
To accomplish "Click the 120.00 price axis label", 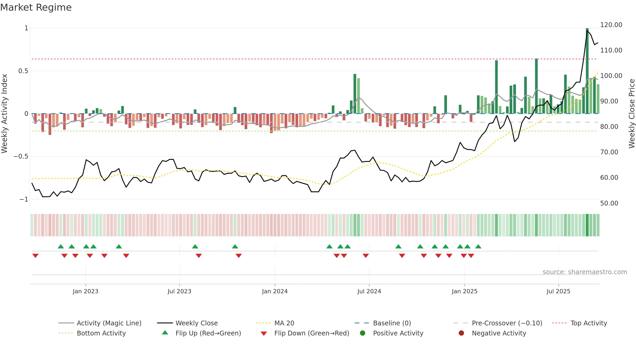I will tap(611, 25).
